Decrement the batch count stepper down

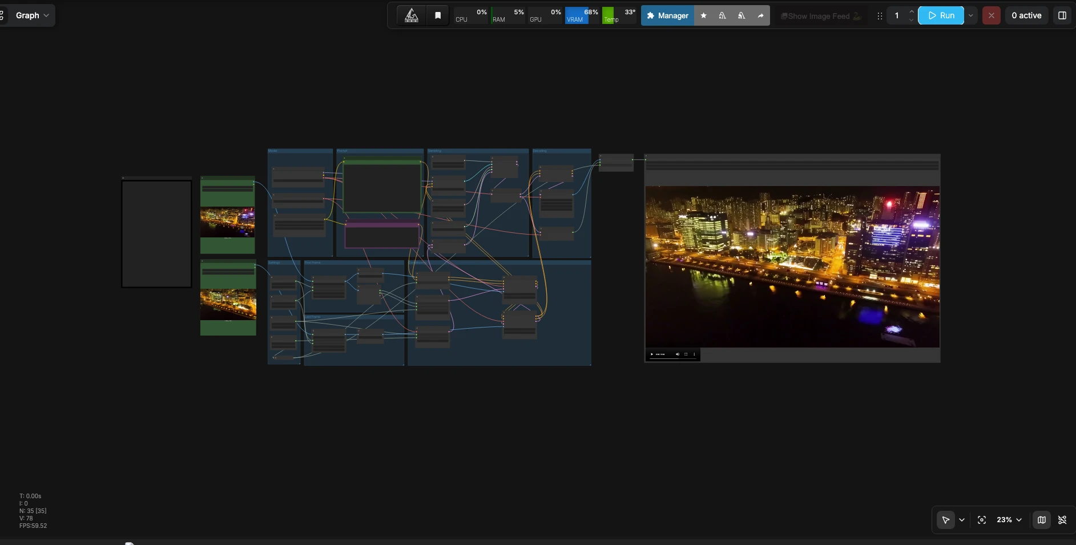(912, 20)
